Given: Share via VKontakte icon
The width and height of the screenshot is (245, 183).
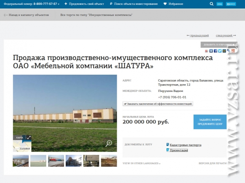Looking at the screenshot, I should (x=211, y=51).
